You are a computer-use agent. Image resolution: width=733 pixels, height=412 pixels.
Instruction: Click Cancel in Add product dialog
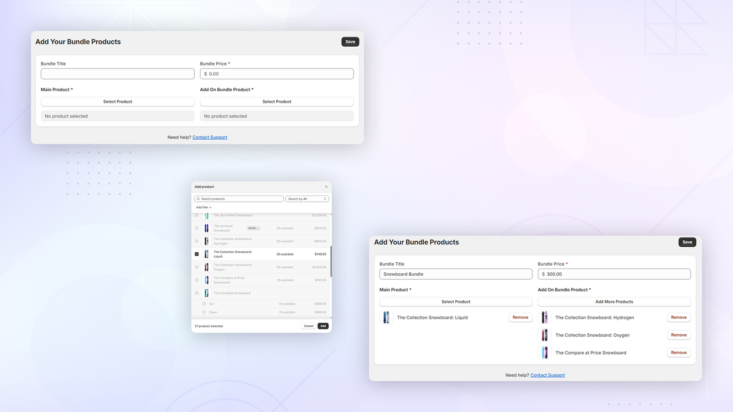(309, 326)
